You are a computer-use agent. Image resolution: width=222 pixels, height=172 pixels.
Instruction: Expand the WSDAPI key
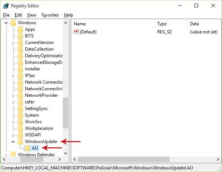(13, 135)
